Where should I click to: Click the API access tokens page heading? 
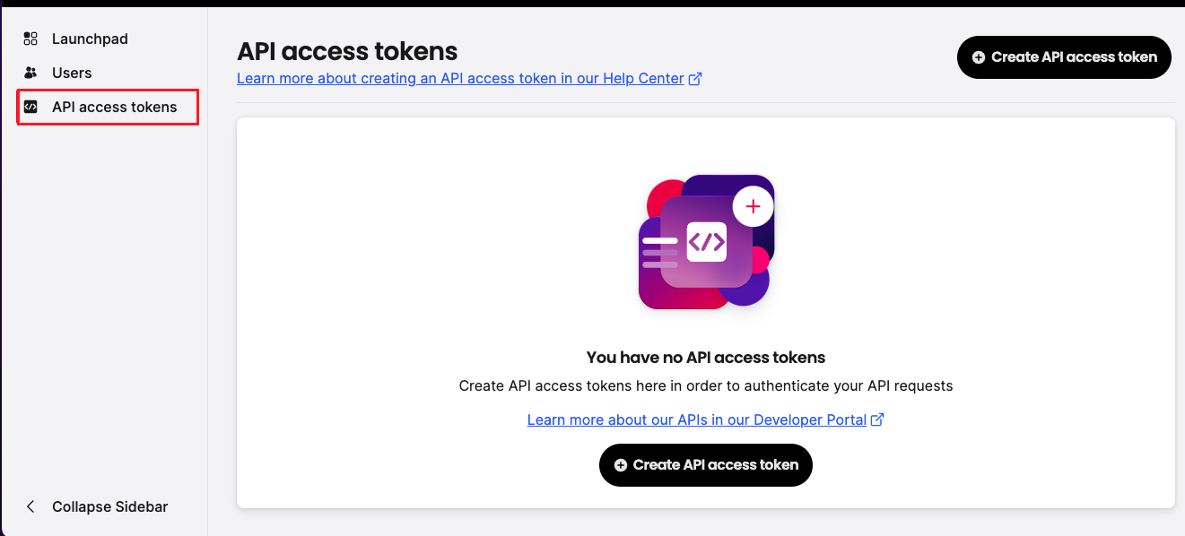click(x=347, y=51)
